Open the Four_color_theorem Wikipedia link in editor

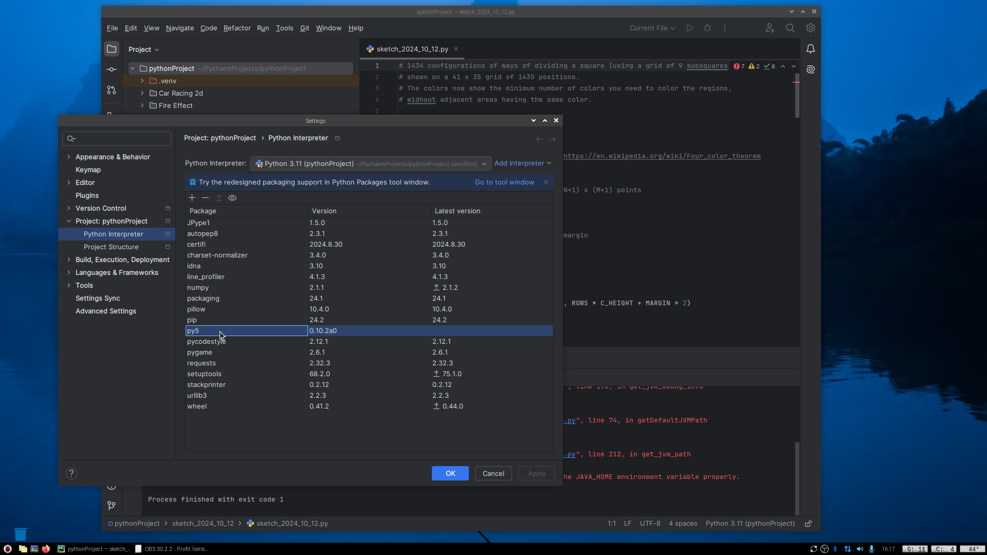(662, 156)
